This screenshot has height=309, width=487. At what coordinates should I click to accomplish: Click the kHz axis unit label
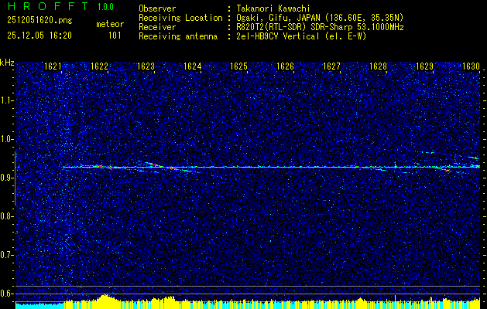tap(7, 63)
